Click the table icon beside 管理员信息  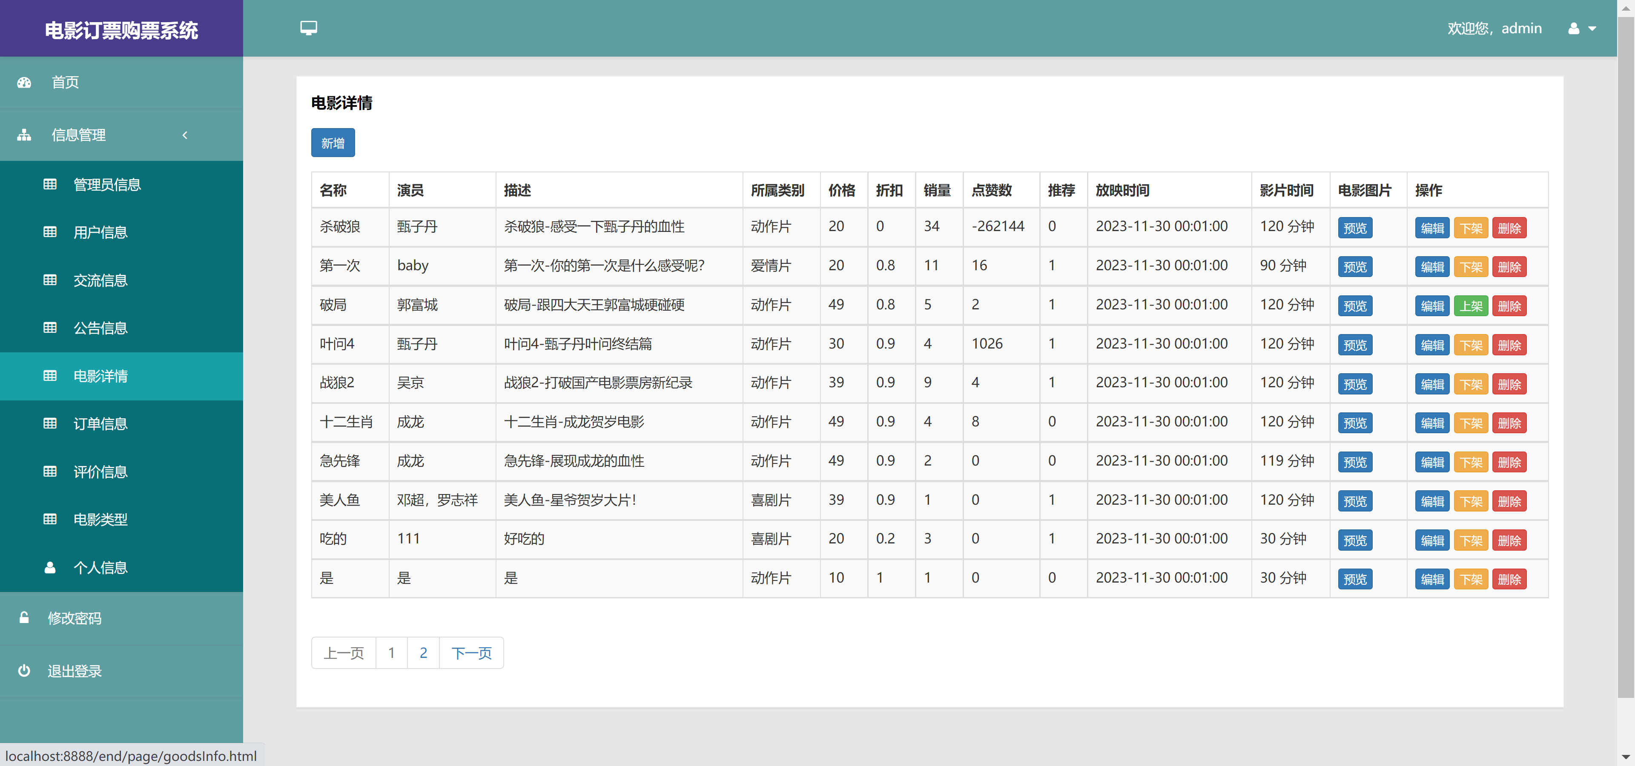(x=50, y=185)
